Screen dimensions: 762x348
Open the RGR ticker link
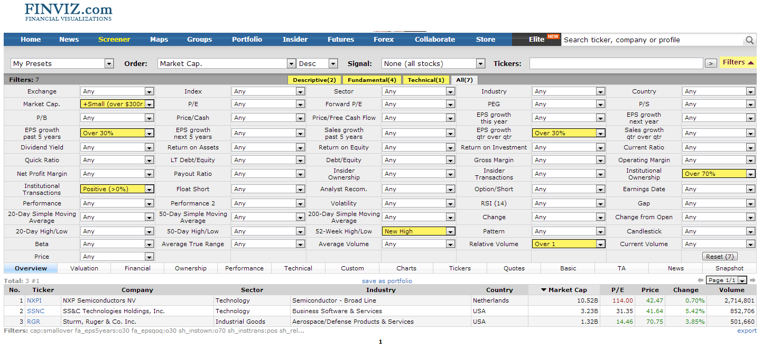[33, 322]
